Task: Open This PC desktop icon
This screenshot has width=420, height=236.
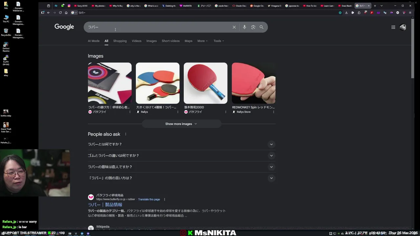Action: 6,19
